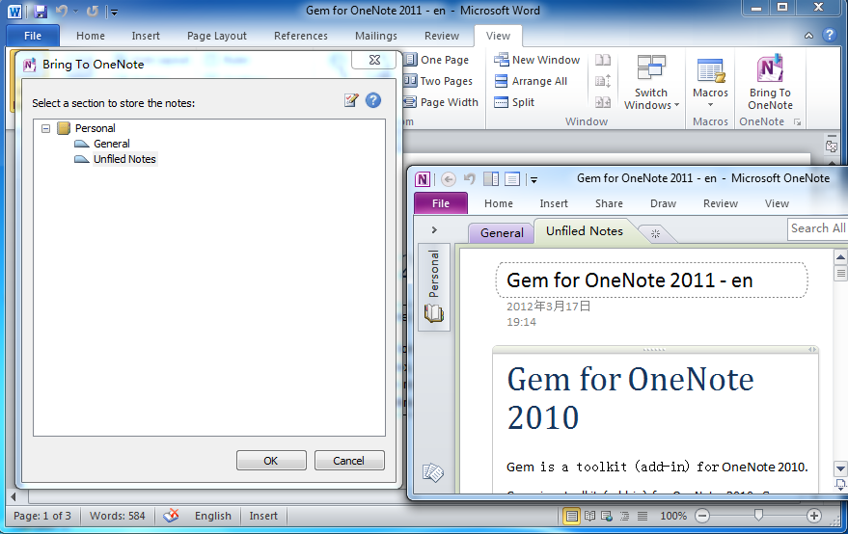Click the zoom slider handle in Word

(759, 516)
